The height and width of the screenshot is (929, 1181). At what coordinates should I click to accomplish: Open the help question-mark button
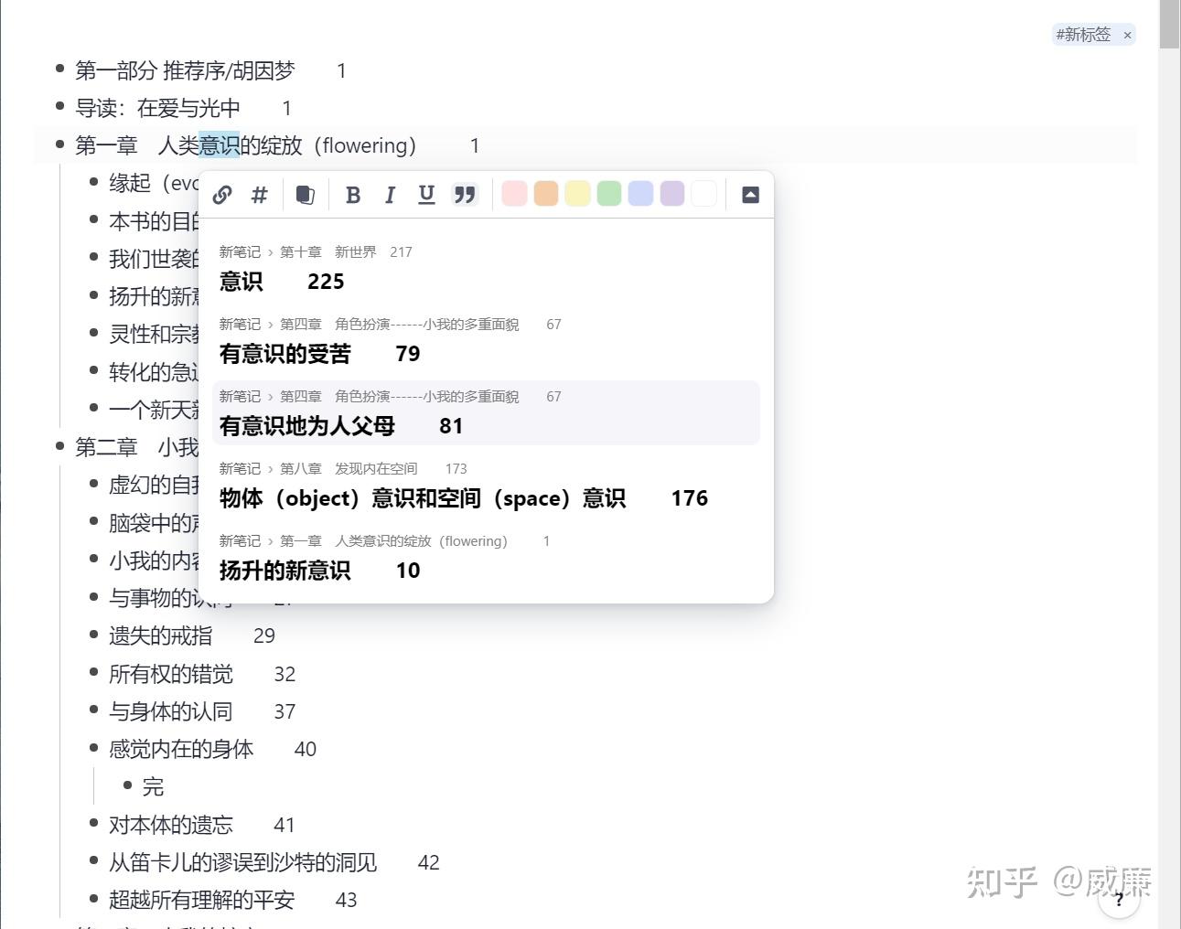tap(1118, 898)
